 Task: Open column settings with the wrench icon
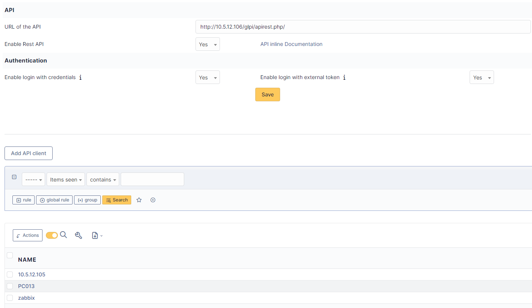point(78,235)
